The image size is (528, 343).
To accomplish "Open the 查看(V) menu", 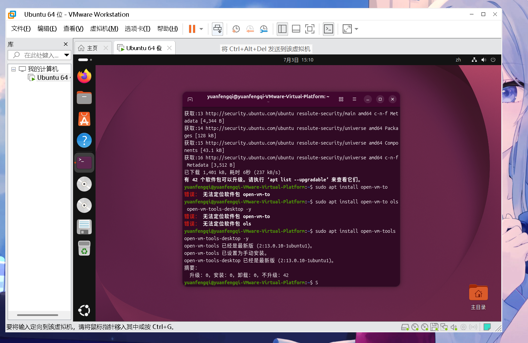I will coord(73,29).
